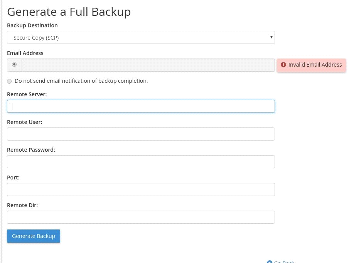Click the Remote User input field

point(141,134)
